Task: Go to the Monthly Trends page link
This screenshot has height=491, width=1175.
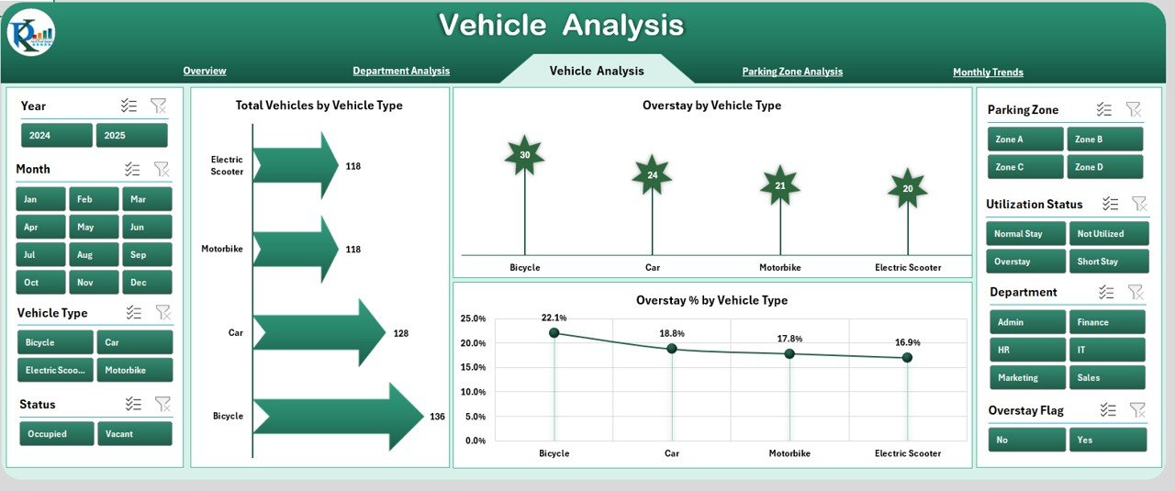Action: click(988, 73)
